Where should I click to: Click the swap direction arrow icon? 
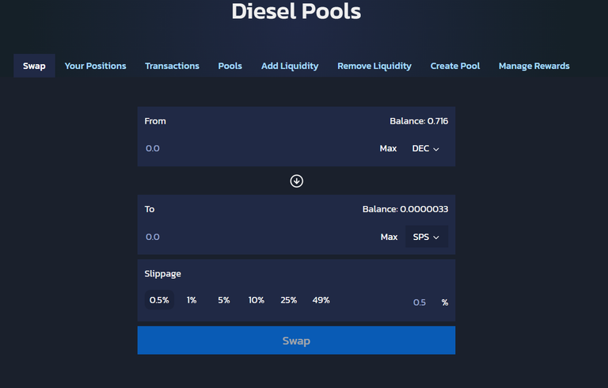pos(297,181)
